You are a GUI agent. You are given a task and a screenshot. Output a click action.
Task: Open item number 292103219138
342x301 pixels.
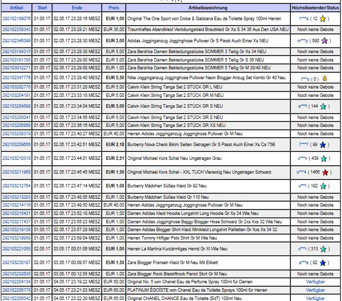click(x=17, y=230)
